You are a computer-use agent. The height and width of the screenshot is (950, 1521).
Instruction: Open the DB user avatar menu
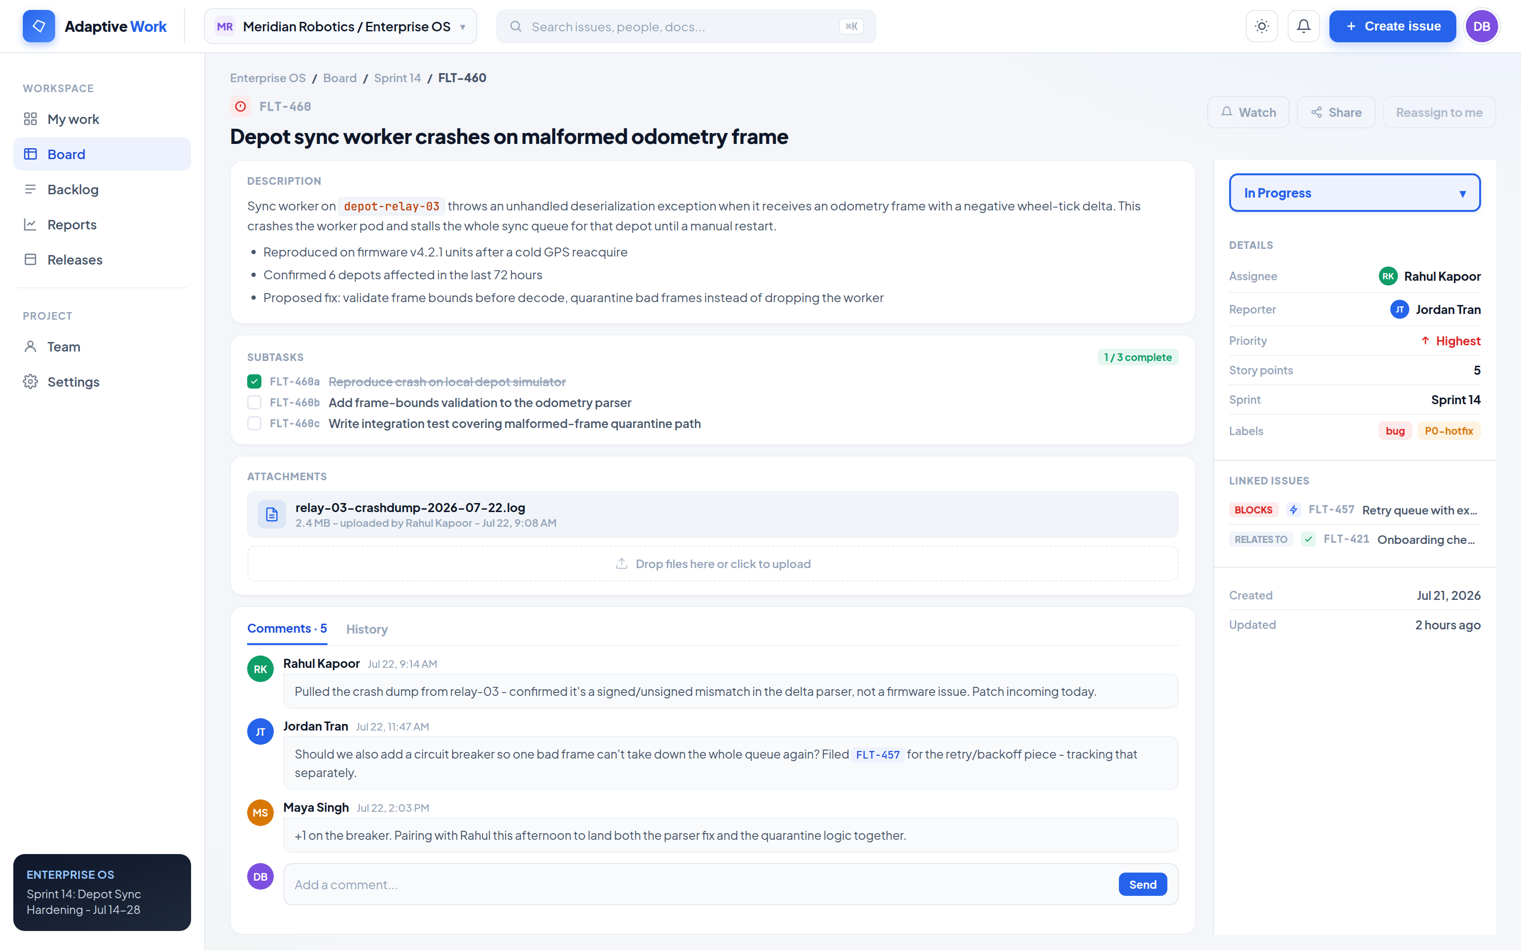pyautogui.click(x=1482, y=27)
